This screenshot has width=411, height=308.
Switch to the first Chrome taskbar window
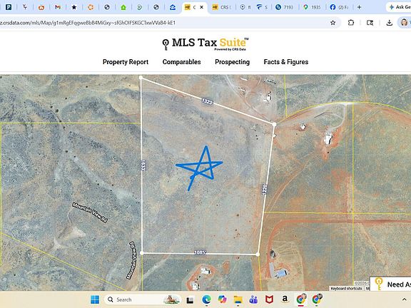point(301,299)
